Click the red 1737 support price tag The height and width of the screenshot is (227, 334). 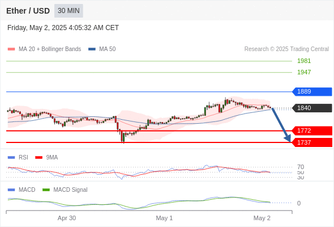tap(312, 142)
